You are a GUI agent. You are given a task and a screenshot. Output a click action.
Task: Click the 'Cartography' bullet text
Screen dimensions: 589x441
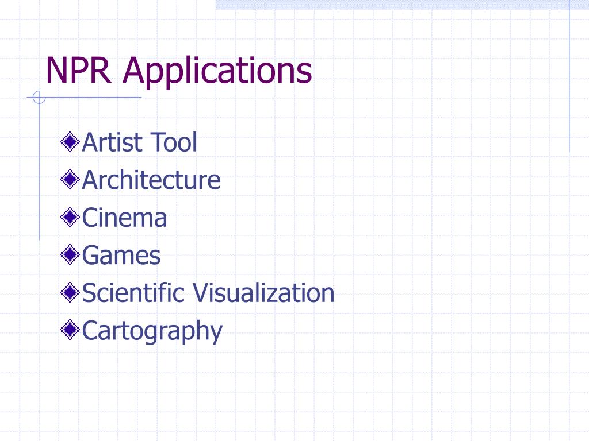click(152, 331)
